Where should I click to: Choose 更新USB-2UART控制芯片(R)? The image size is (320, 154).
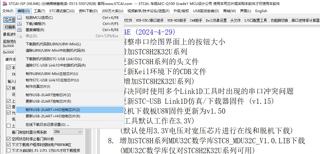click(x=70, y=101)
